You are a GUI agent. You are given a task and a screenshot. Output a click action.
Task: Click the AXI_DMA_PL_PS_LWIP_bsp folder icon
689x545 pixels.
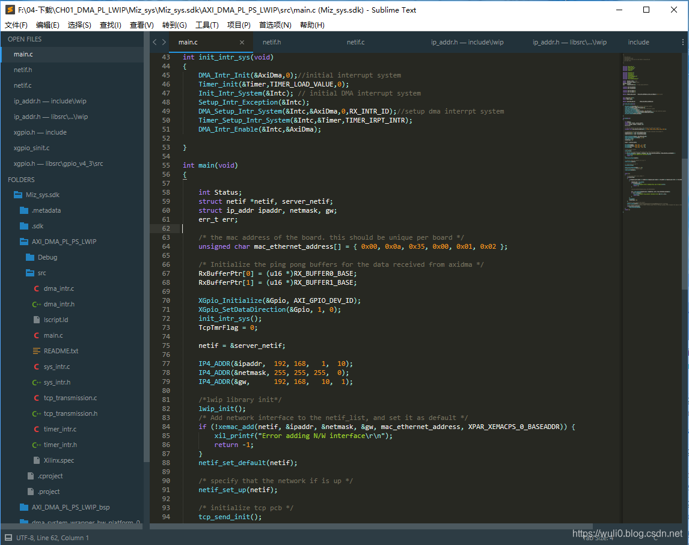pyautogui.click(x=24, y=507)
